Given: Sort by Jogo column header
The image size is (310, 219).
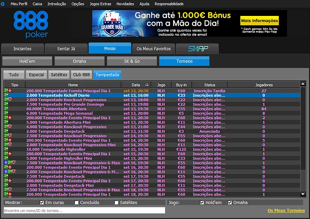Looking at the screenshot, I should coord(161,85).
